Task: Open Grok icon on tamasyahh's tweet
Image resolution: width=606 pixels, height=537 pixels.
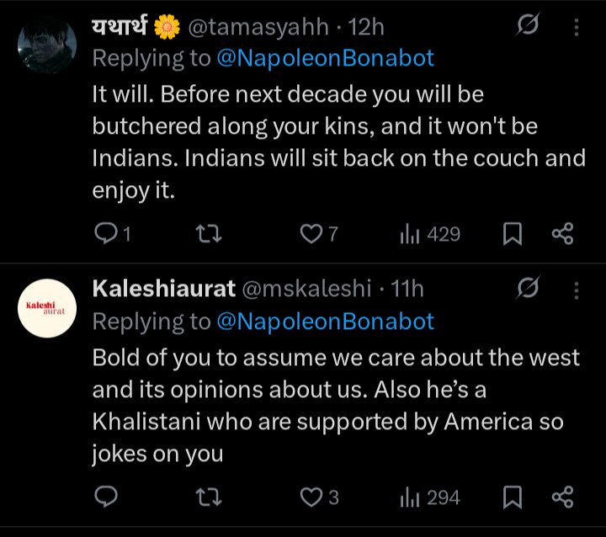Action: click(x=529, y=27)
